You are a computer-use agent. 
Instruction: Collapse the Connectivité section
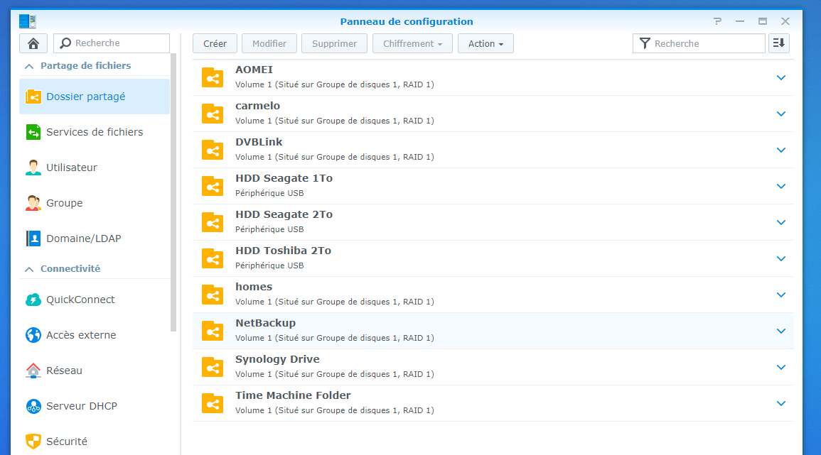click(29, 269)
